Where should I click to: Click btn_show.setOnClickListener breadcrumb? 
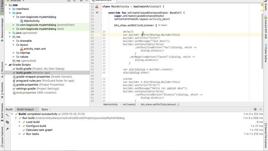coord(160,104)
